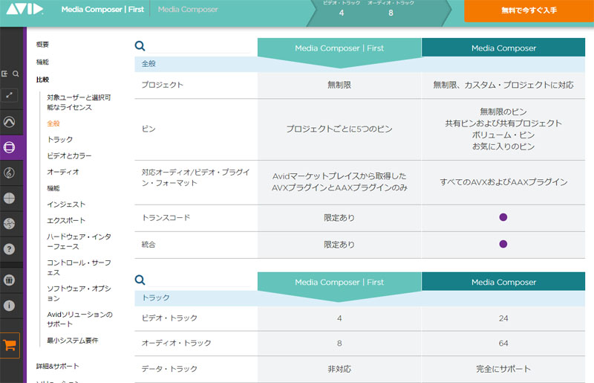The image size is (594, 383).
Task: Expand the sidebar with the arrows icon
Action: (x=10, y=95)
